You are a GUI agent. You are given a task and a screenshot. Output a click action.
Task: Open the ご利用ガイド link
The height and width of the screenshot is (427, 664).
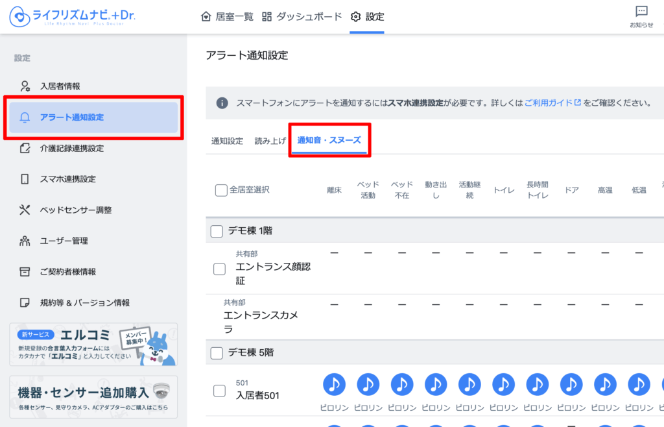552,103
